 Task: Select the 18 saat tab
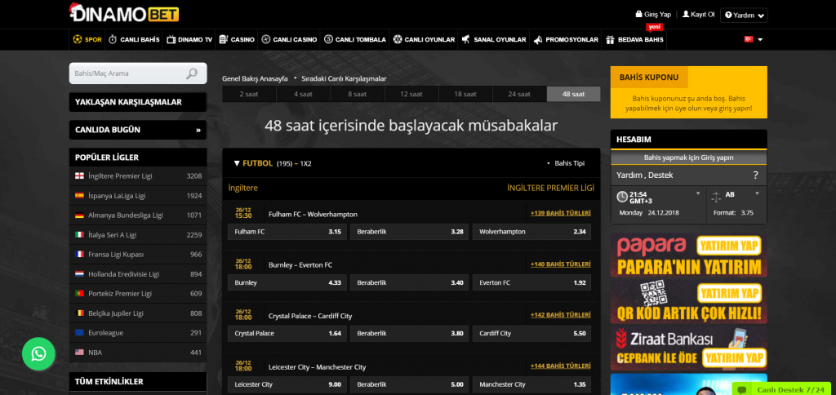465,94
